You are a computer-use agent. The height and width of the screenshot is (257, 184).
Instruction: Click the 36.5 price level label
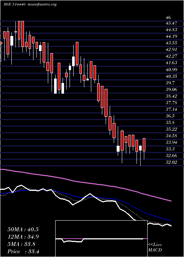coord(170,116)
